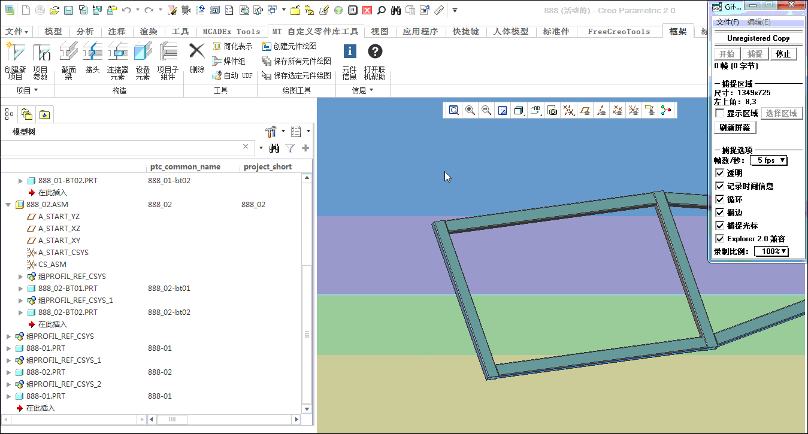This screenshot has height=434, width=808.
Task: Click the binoculars find icon in model tree
Action: [274, 148]
